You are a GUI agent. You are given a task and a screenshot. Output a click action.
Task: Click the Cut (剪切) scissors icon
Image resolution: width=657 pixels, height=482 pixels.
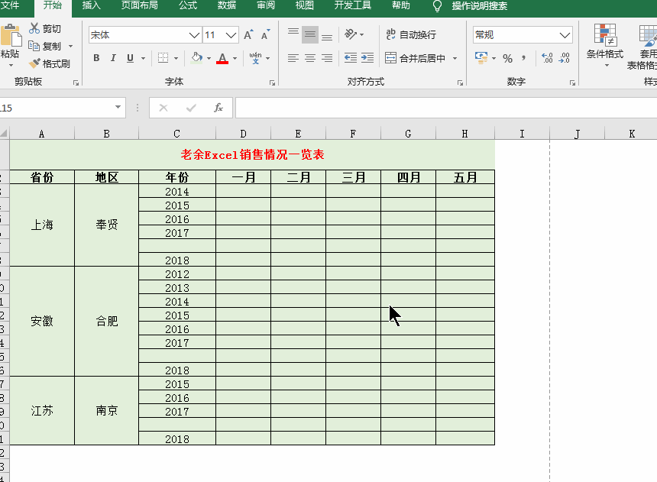coord(34,28)
